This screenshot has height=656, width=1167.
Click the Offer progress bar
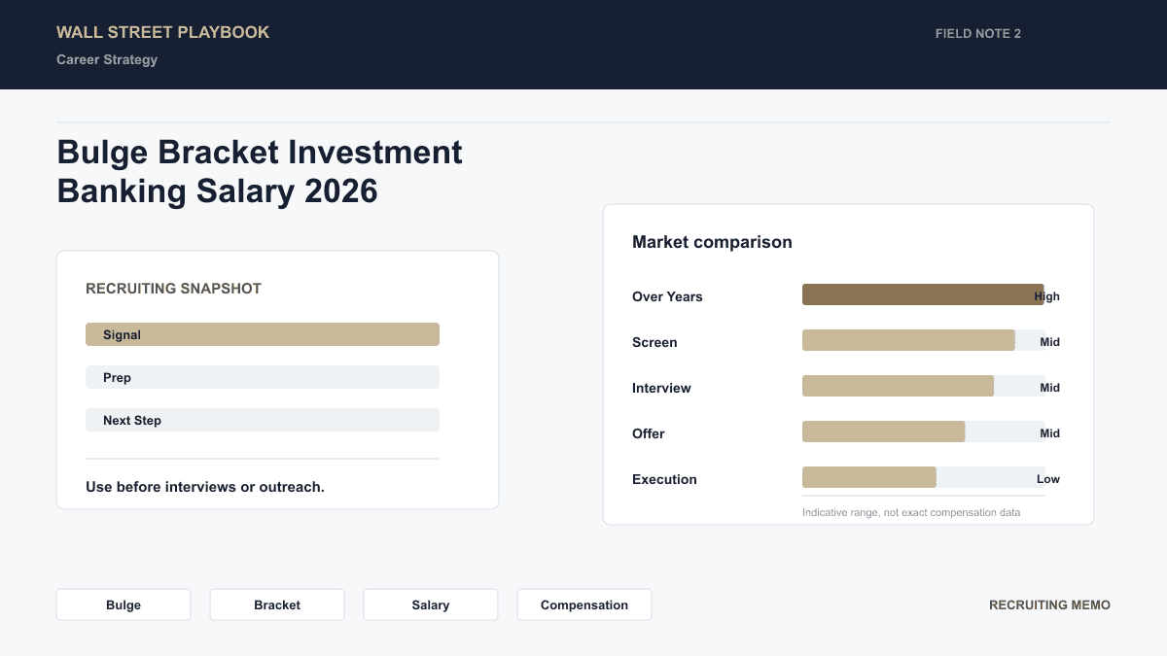coord(924,432)
